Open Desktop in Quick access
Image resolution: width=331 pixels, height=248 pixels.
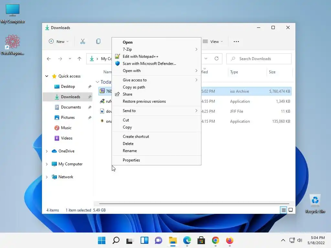coord(68,87)
